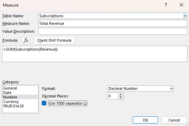The width and height of the screenshot is (189, 126).
Task: Click the Category label
Action: point(11,82)
